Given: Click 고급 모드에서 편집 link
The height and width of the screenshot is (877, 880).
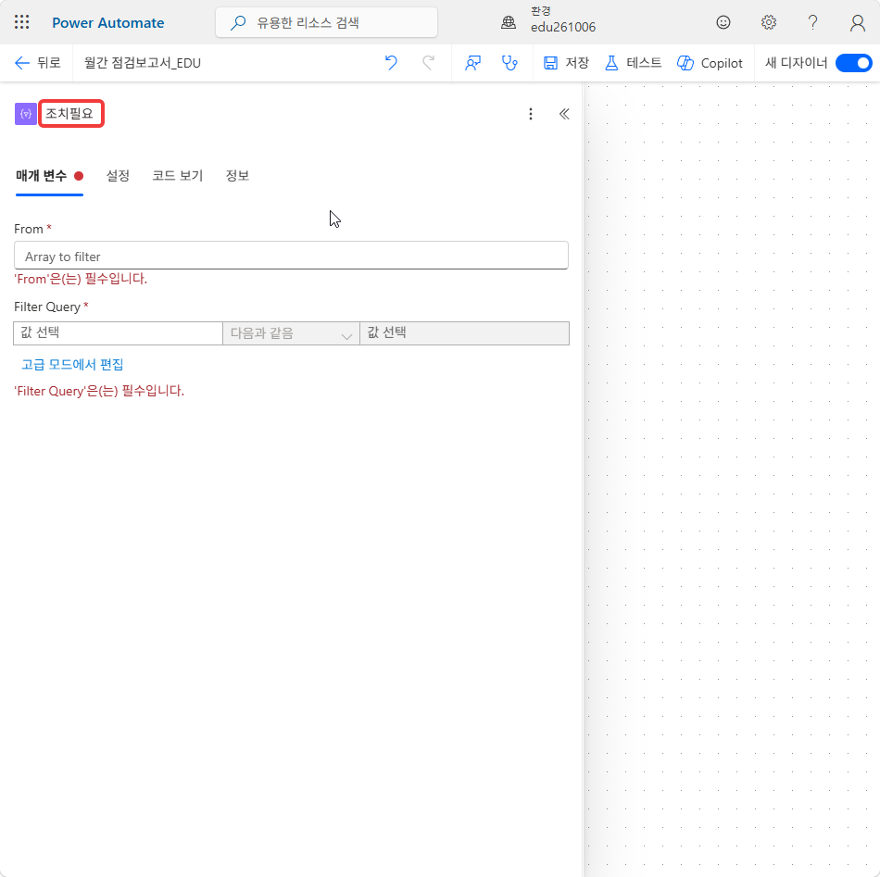Looking at the screenshot, I should click(72, 365).
